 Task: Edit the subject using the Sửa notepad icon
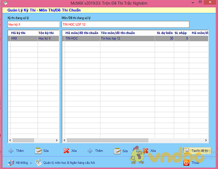[118, 151]
